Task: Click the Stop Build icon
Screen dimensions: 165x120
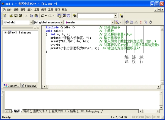Action: (x=136, y=22)
